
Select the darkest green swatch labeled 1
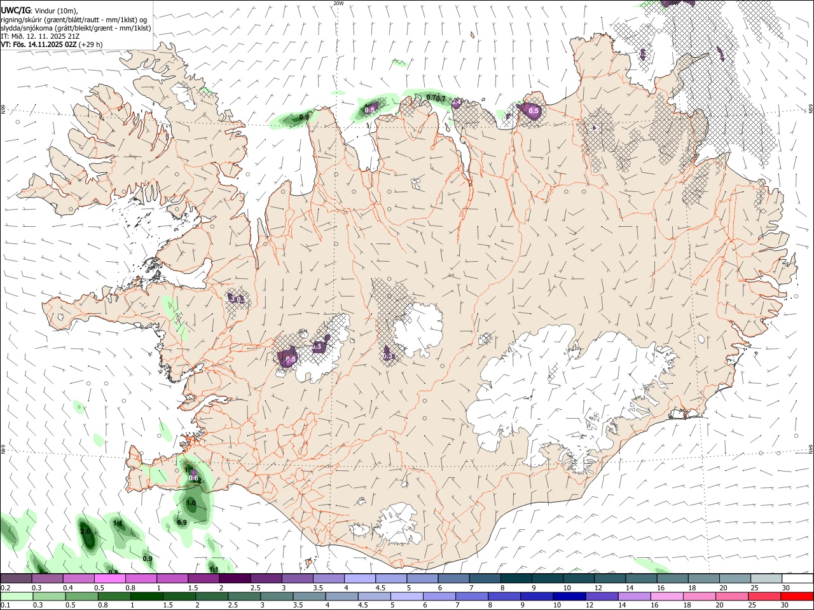tap(147, 596)
